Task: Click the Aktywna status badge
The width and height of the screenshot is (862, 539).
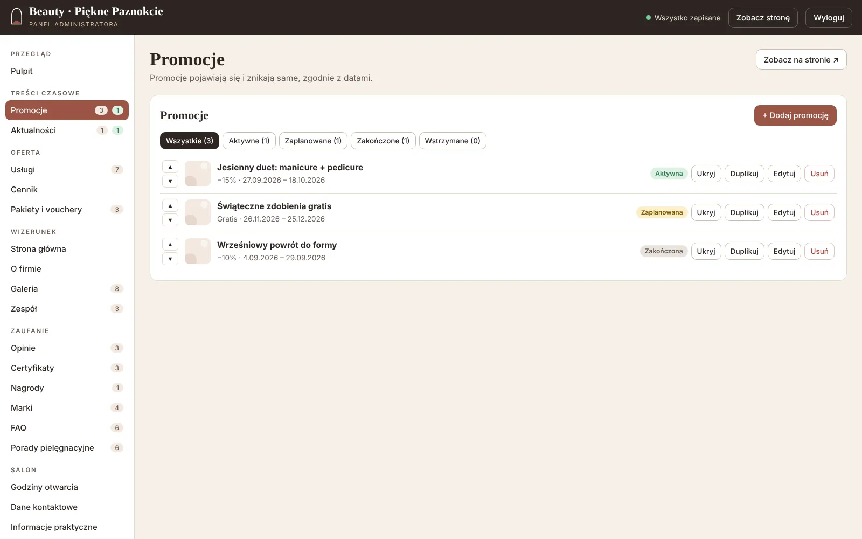Action: (669, 174)
